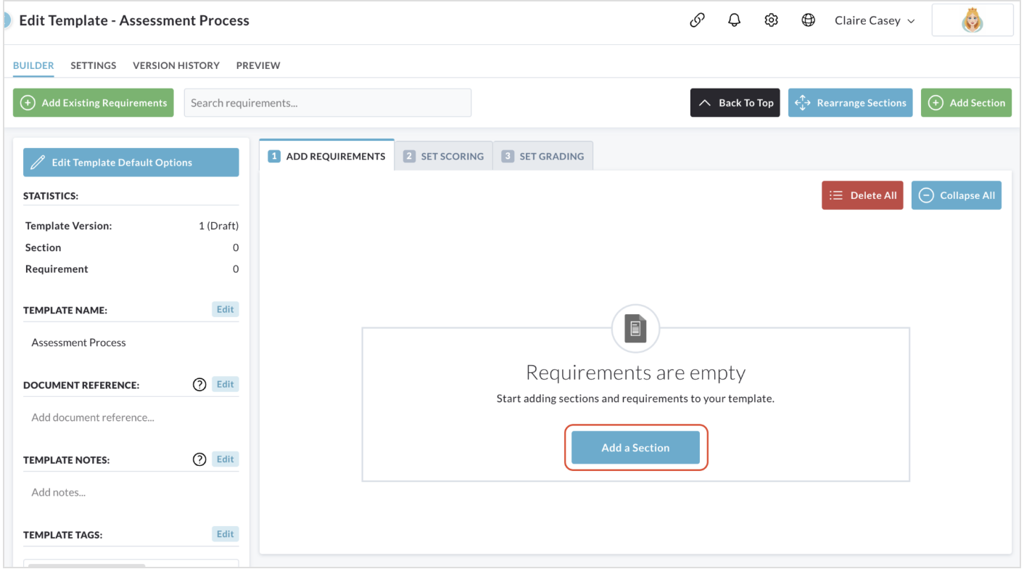The height and width of the screenshot is (569, 1024).
Task: Click the Assessment Process template name text
Action: click(x=78, y=343)
